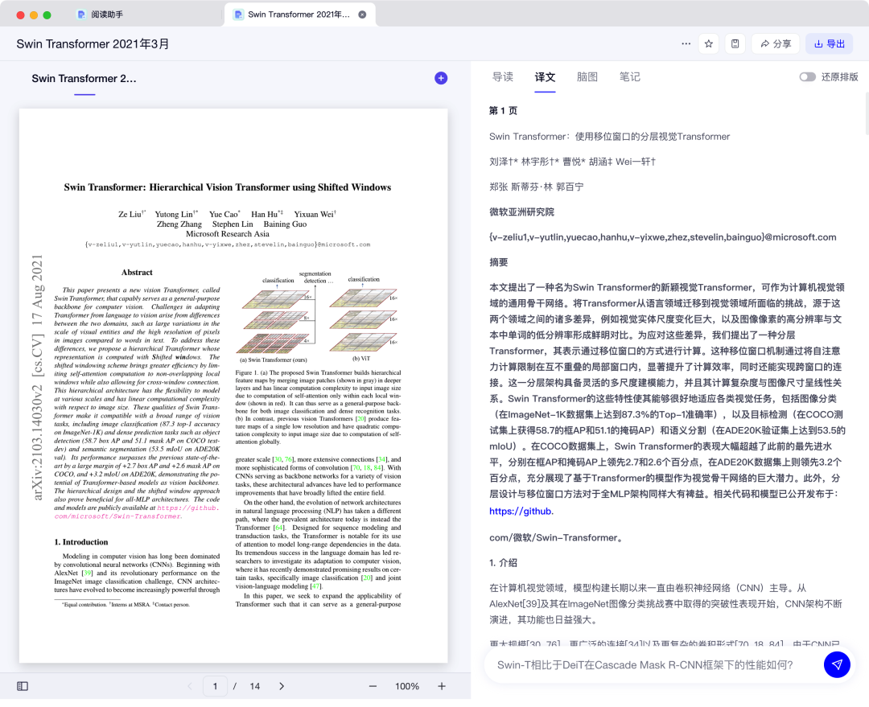The image size is (869, 707).
Task: Zoom in with plus icon
Action: coord(442,686)
